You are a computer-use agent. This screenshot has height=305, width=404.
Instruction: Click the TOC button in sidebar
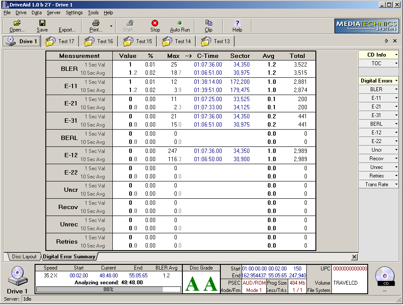coord(376,64)
